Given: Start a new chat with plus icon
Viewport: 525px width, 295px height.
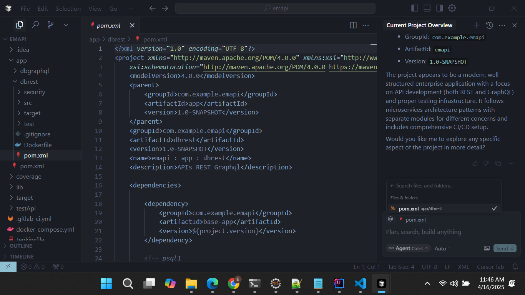Looking at the screenshot, I should pyautogui.click(x=477, y=25).
